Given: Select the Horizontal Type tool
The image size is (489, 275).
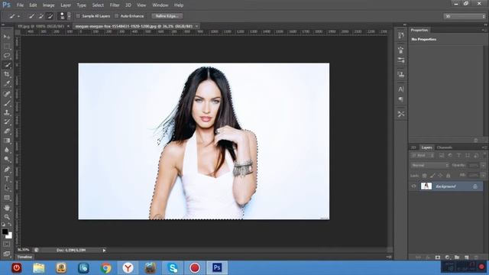Looking at the screenshot, I should pyautogui.click(x=7, y=179).
